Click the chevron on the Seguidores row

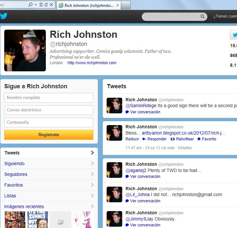click(x=92, y=174)
